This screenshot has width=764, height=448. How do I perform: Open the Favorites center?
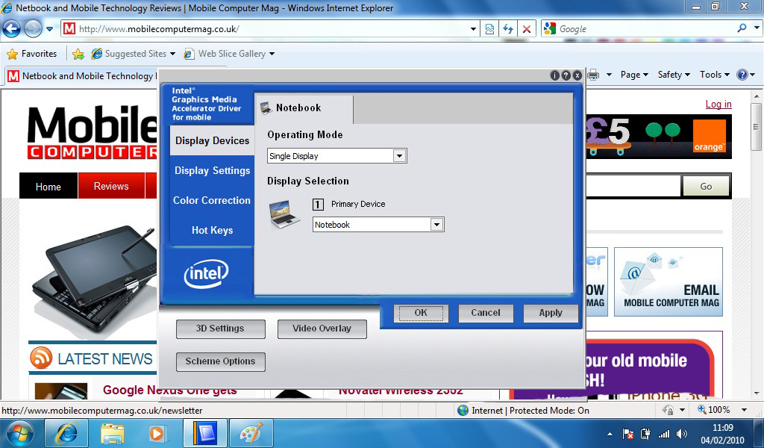(x=32, y=54)
